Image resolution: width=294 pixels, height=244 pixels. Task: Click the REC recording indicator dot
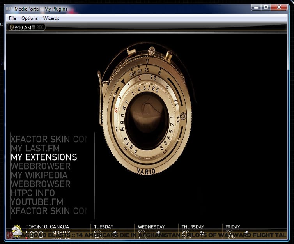point(34,27)
